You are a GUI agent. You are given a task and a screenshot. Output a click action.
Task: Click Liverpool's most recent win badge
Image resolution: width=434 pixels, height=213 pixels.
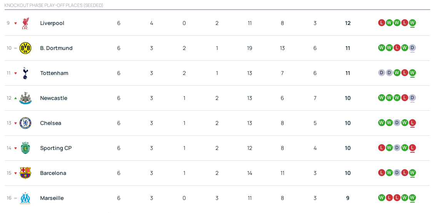(x=412, y=23)
